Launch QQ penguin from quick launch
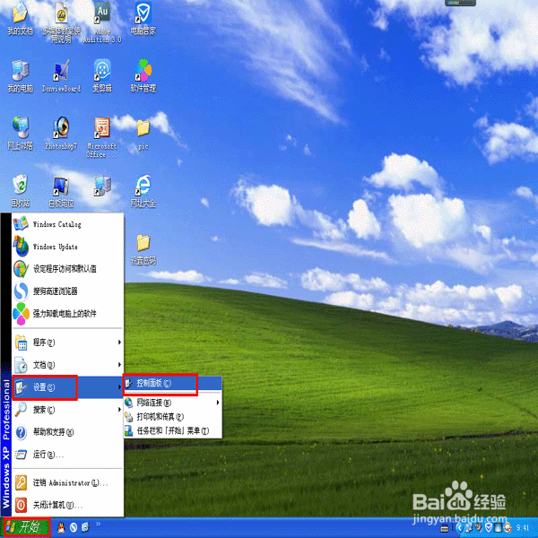 (61, 527)
